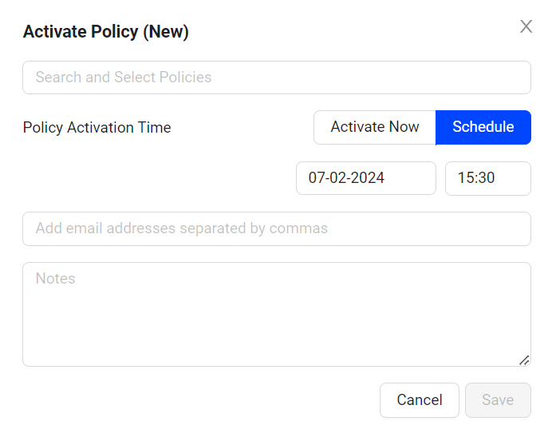Switch activation time to Activate Now

374,127
